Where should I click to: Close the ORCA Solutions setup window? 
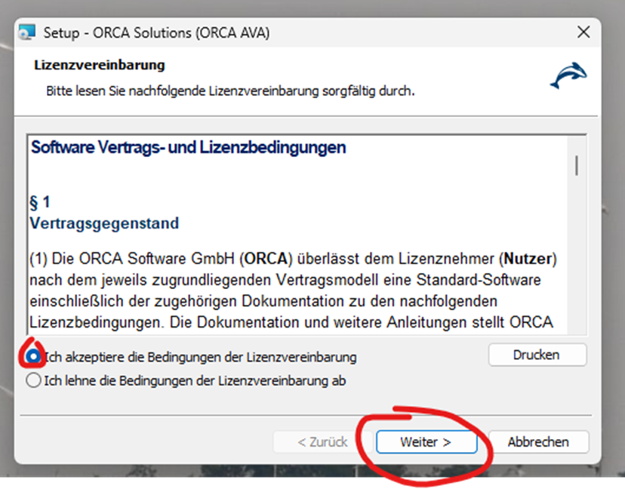[x=583, y=32]
